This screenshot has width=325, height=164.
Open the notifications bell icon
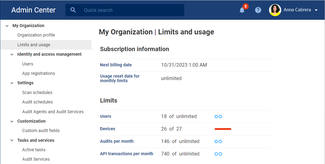pos(242,10)
